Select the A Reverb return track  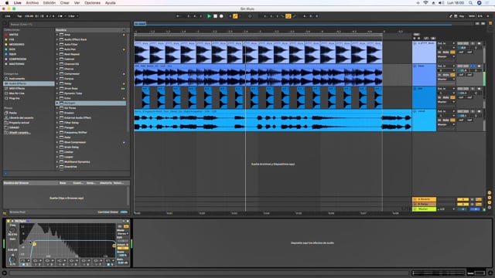[x=425, y=199]
